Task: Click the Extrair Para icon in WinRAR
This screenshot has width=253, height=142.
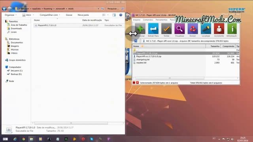Action: click(153, 29)
